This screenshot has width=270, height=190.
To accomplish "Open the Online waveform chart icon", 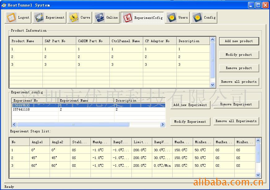I will pyautogui.click(x=100, y=18).
